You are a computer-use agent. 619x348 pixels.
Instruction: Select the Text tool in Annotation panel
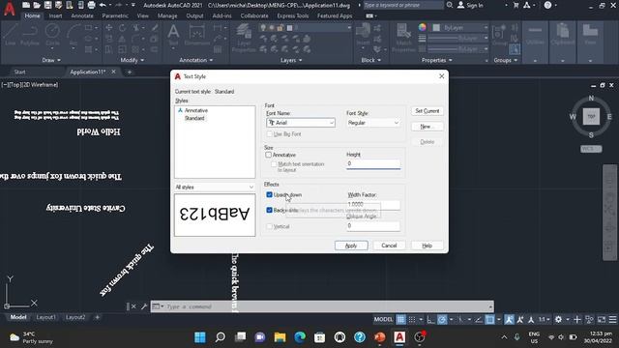coord(173,35)
